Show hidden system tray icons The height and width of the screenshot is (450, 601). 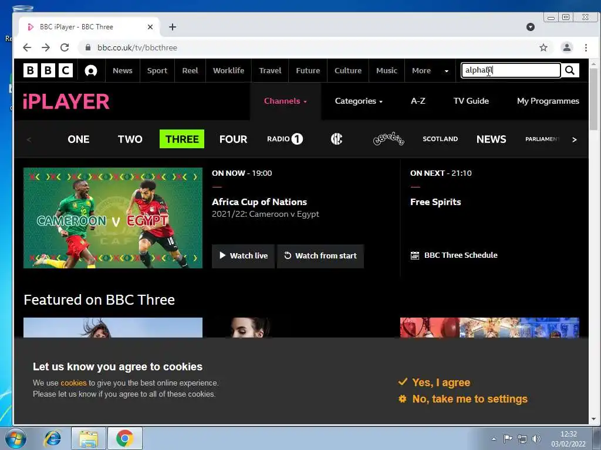[x=494, y=439]
